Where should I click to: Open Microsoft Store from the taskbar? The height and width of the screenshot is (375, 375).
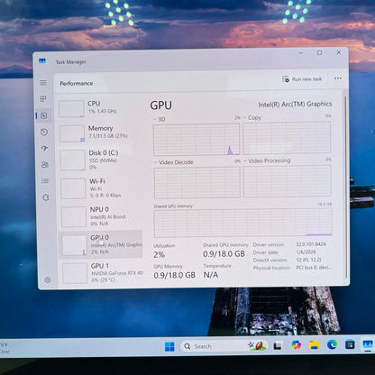tap(350, 344)
